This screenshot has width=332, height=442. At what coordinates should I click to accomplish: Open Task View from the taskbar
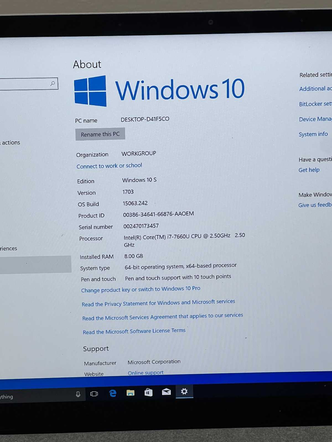click(94, 394)
